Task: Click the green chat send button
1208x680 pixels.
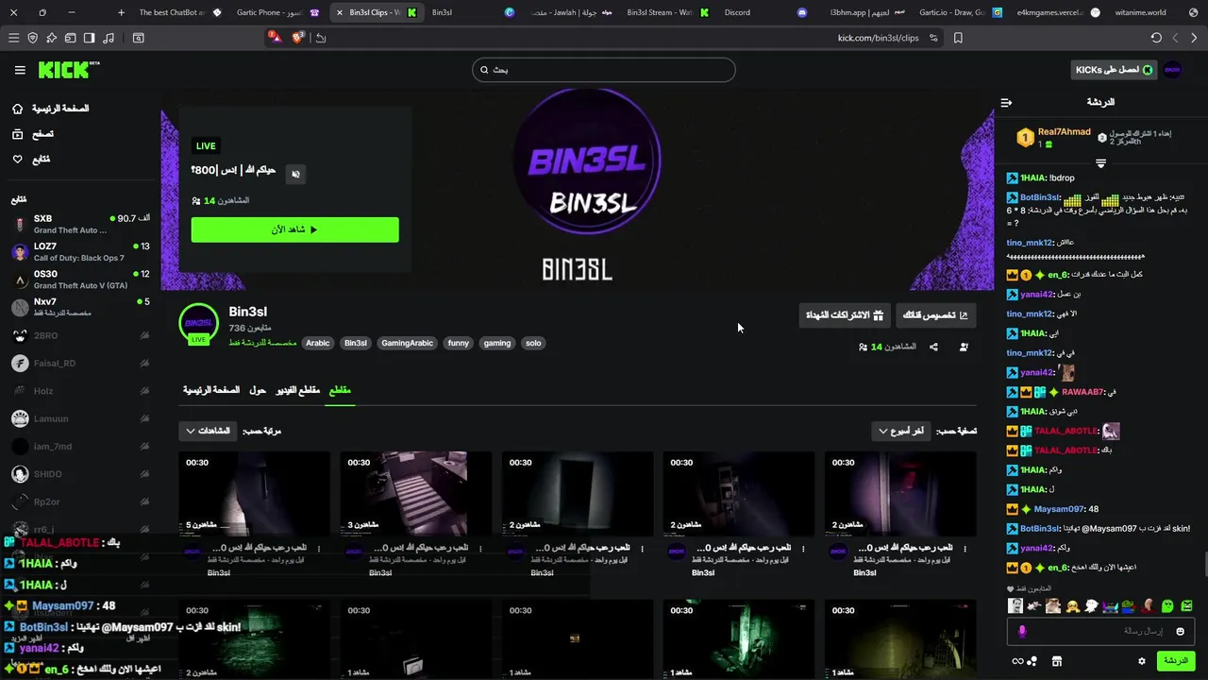Action: (1176, 661)
